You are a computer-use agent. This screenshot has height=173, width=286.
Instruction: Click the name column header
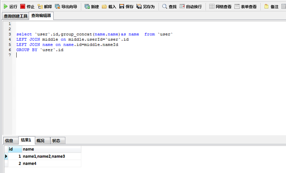51,149
